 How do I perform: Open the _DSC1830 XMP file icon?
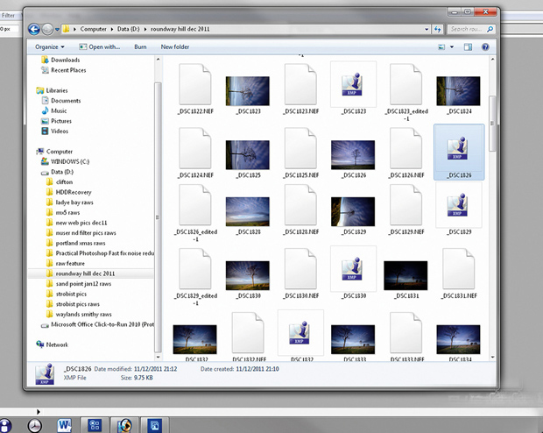[x=353, y=268]
